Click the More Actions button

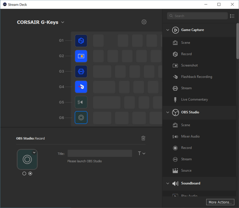(x=220, y=202)
